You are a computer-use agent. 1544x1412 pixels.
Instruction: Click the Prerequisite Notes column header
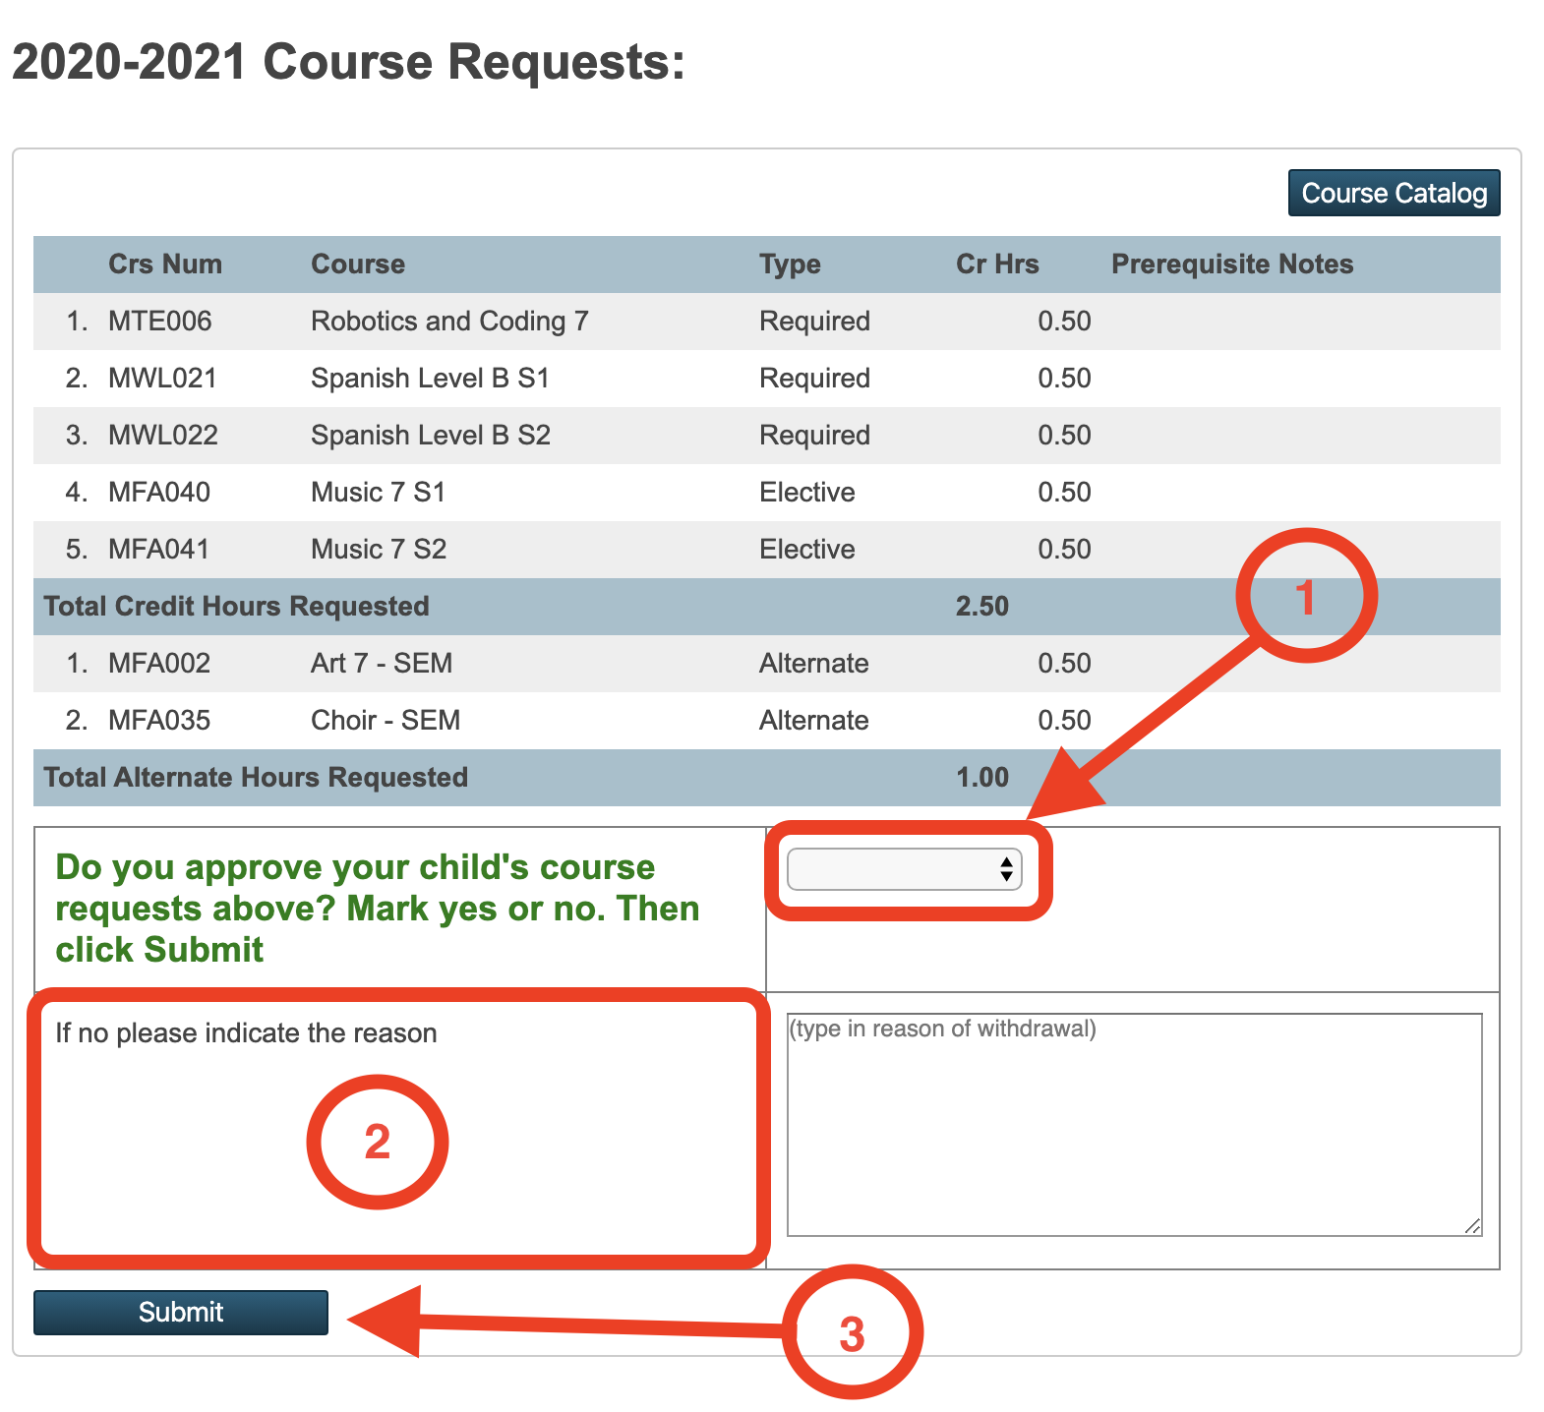(x=1231, y=265)
